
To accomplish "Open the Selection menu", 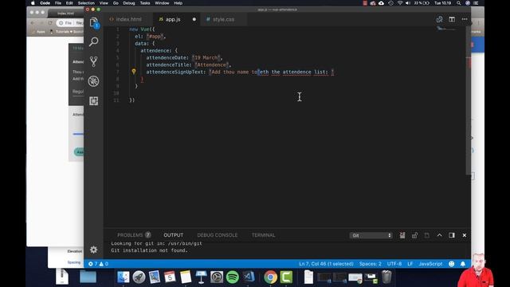I will [x=86, y=3].
